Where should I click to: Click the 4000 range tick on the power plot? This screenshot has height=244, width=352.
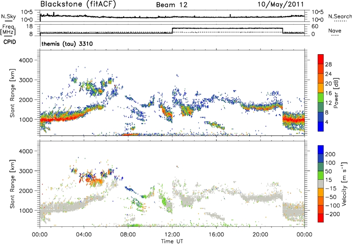(x=26, y=60)
